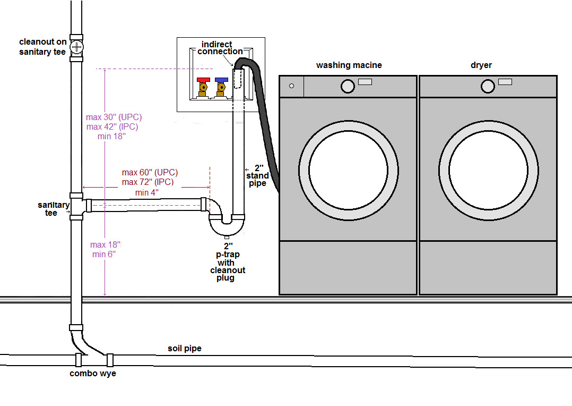
Task: Click the "indirect connection" label
Action: (220, 47)
